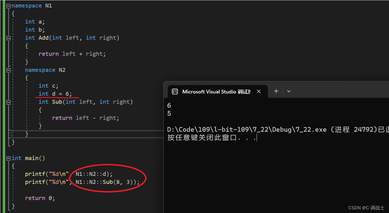Open a new console tab with plus

(276, 91)
